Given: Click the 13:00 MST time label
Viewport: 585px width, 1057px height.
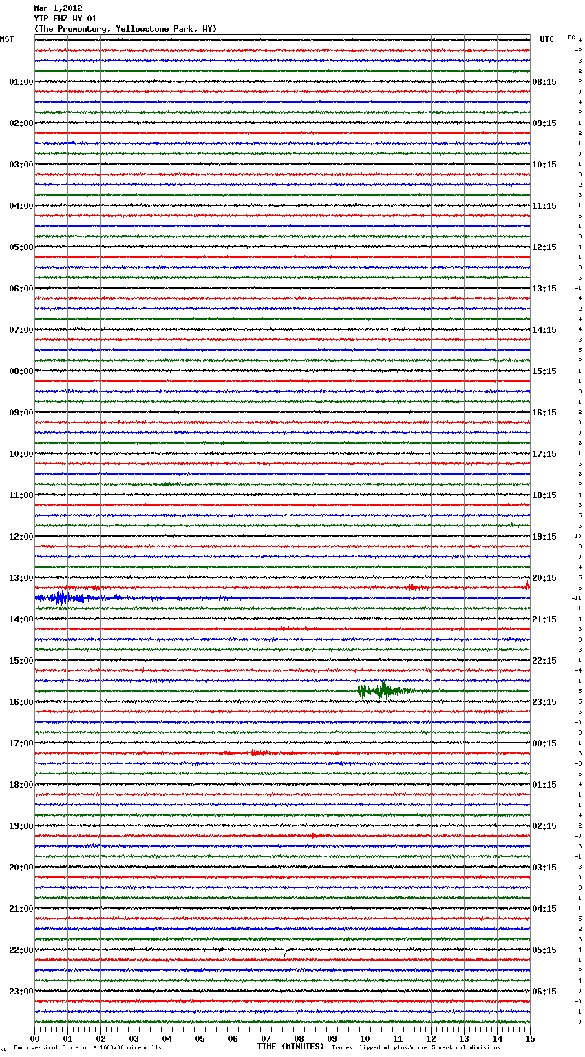Looking at the screenshot, I should pos(21,578).
